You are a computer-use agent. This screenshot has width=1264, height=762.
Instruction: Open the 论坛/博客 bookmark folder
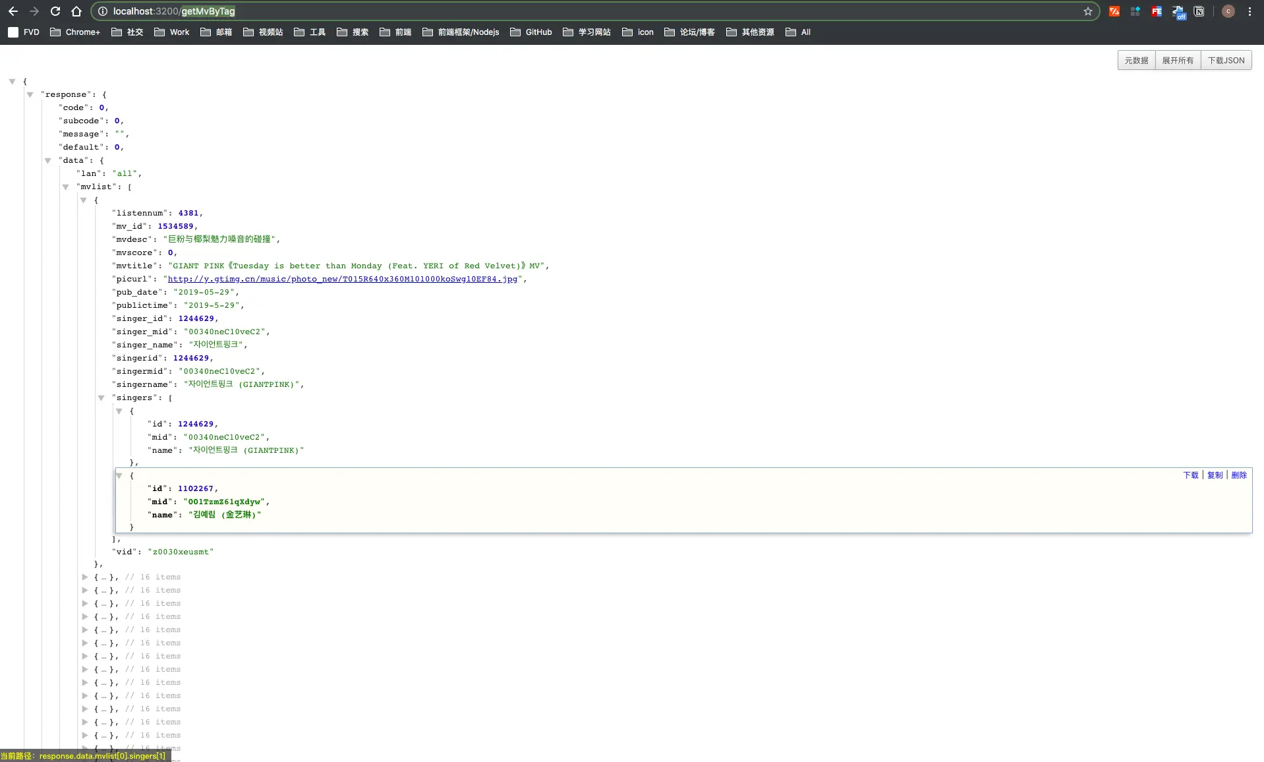click(x=689, y=32)
